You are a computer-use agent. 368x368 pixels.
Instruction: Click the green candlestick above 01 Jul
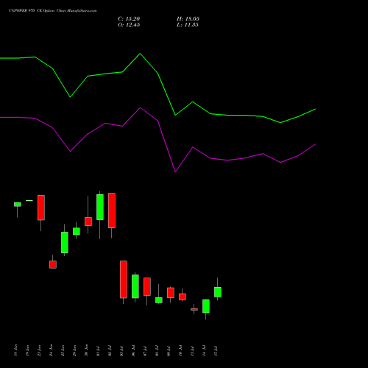100,207
